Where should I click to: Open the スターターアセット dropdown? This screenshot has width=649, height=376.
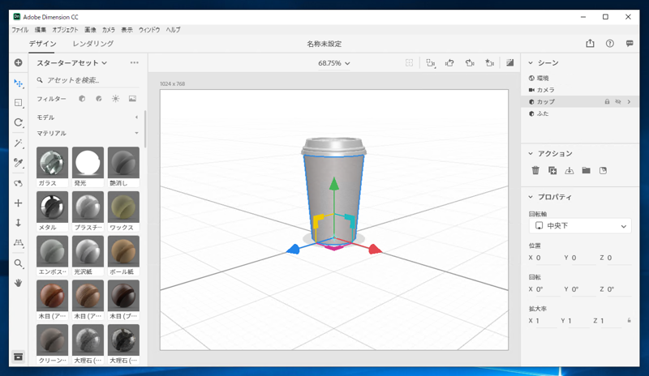point(71,63)
